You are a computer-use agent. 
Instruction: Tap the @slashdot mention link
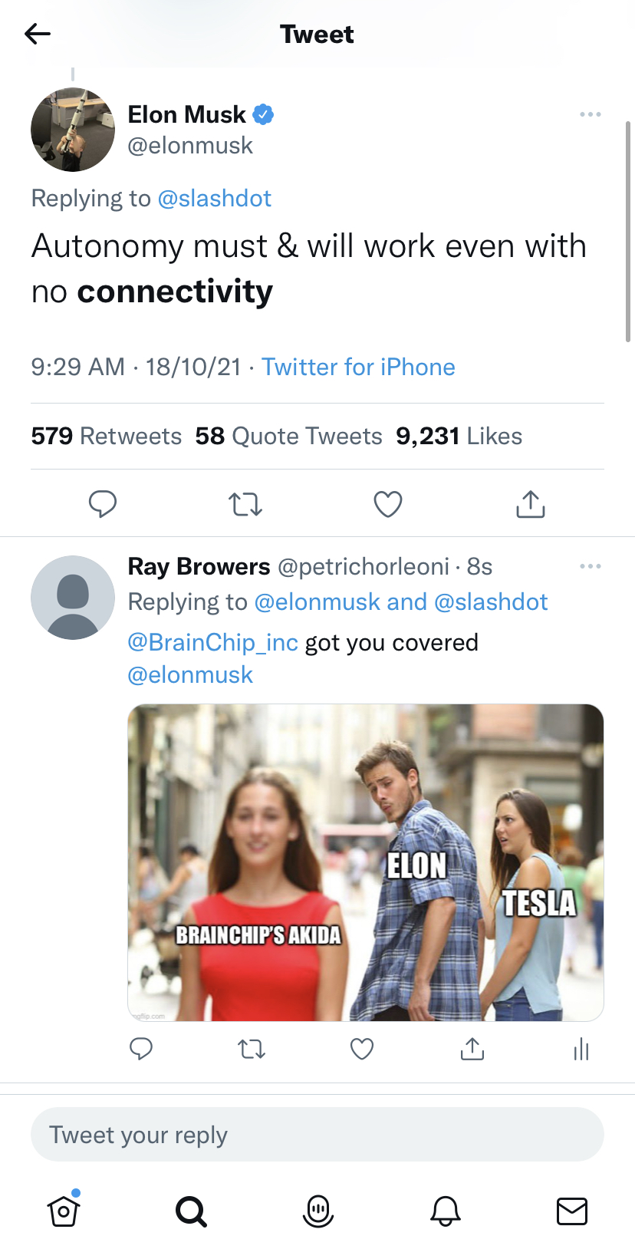[214, 199]
